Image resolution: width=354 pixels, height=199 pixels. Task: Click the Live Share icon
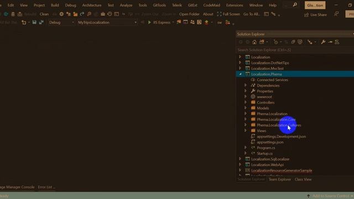(x=306, y=15)
